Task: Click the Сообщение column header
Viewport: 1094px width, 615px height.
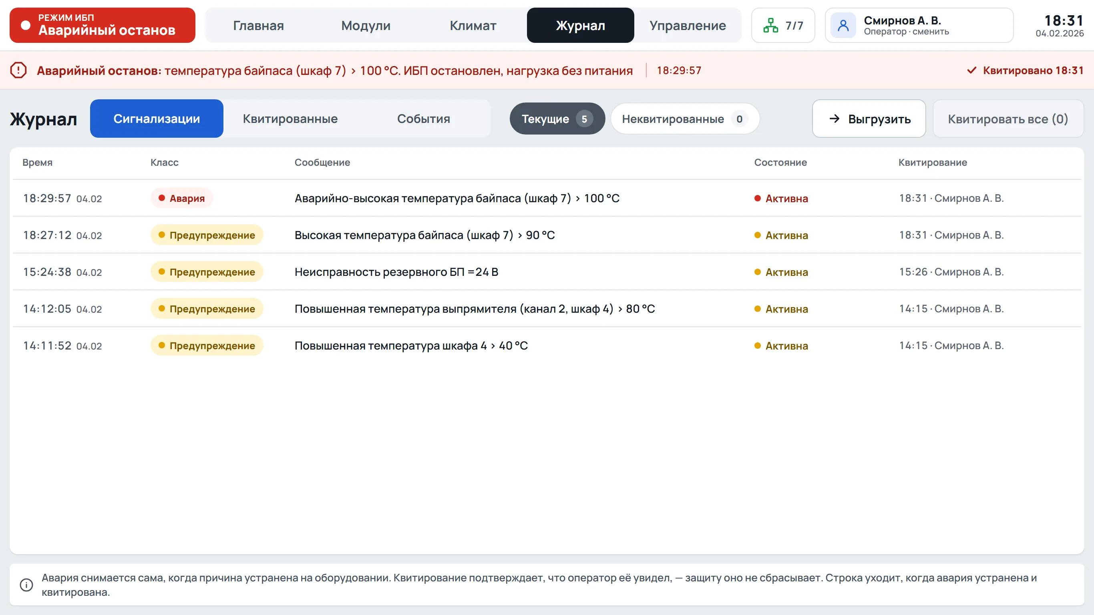Action: pos(322,162)
